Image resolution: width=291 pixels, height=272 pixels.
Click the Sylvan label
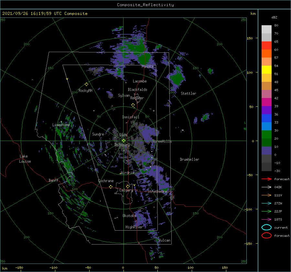pyautogui.click(x=124, y=95)
